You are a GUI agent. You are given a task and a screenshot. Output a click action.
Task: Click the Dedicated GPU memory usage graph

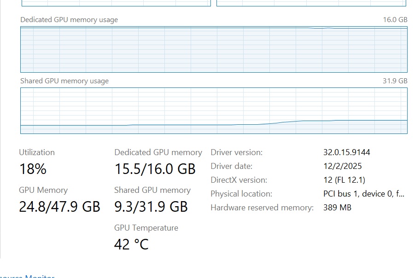[214, 49]
